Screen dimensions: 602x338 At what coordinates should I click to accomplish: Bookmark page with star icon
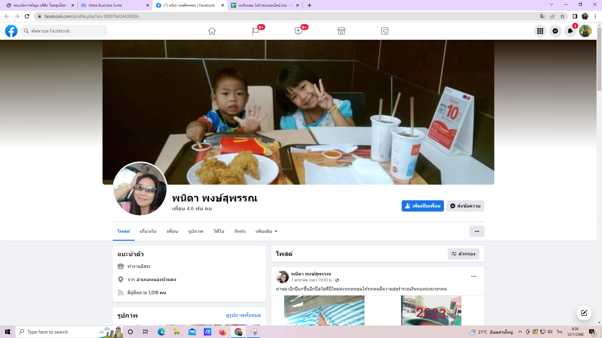562,16
